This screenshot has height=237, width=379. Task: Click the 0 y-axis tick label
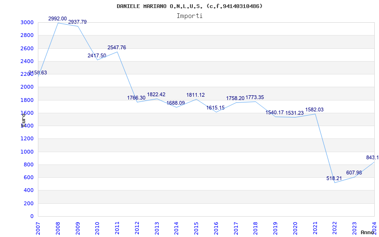(32, 217)
